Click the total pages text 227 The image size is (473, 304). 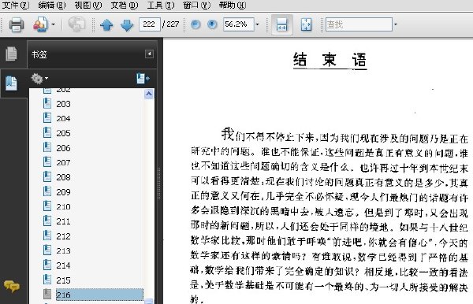173,24
